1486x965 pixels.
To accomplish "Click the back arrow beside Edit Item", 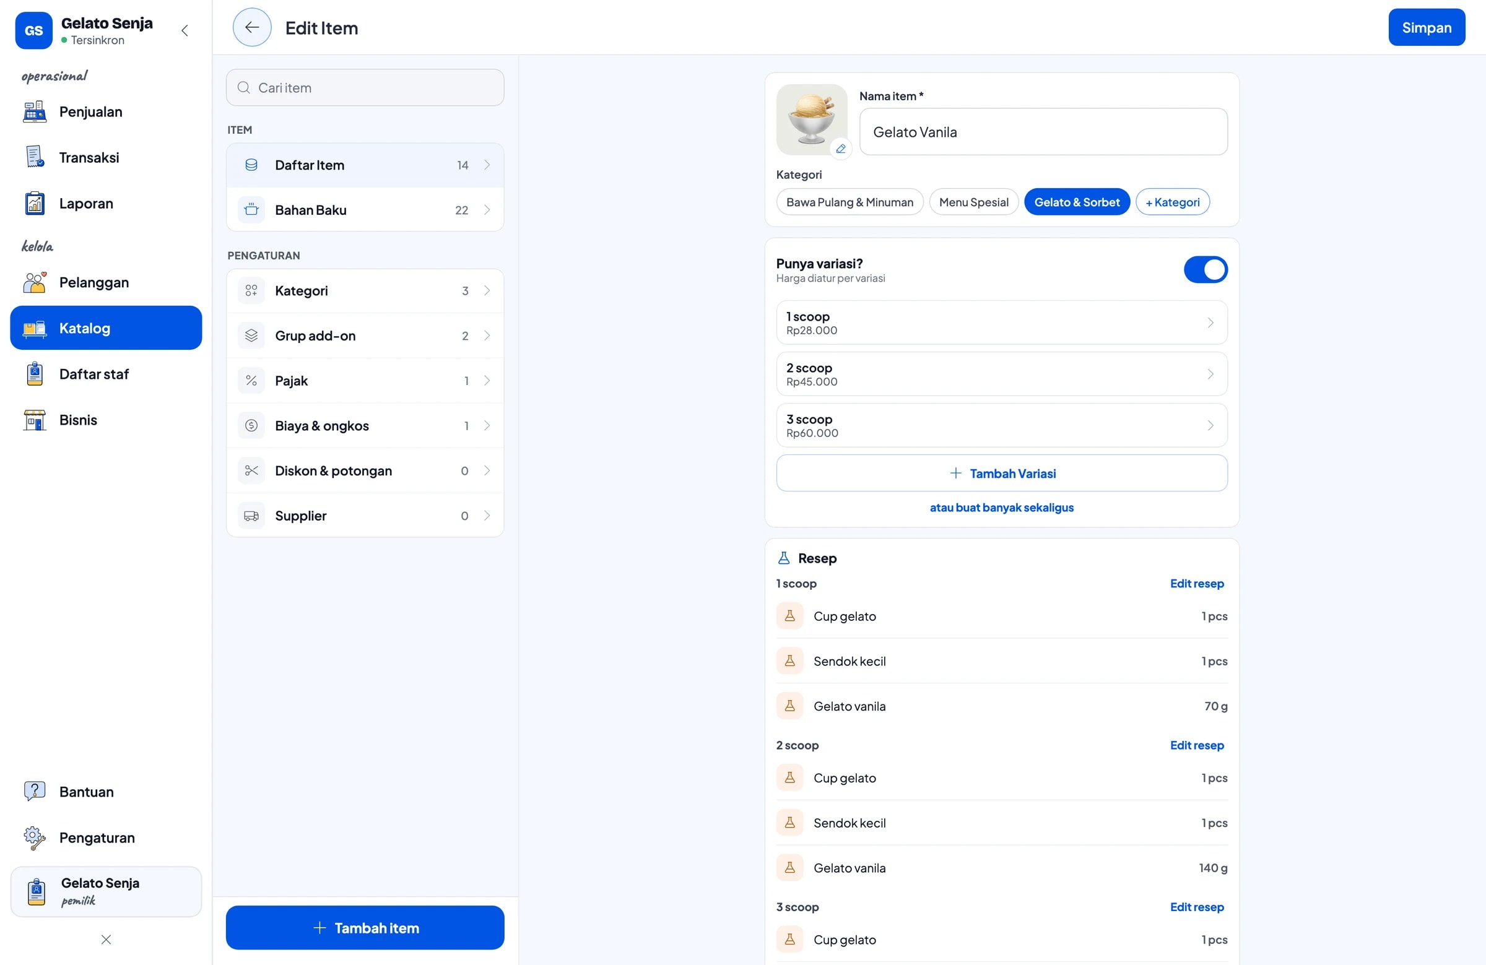I will tap(251, 27).
